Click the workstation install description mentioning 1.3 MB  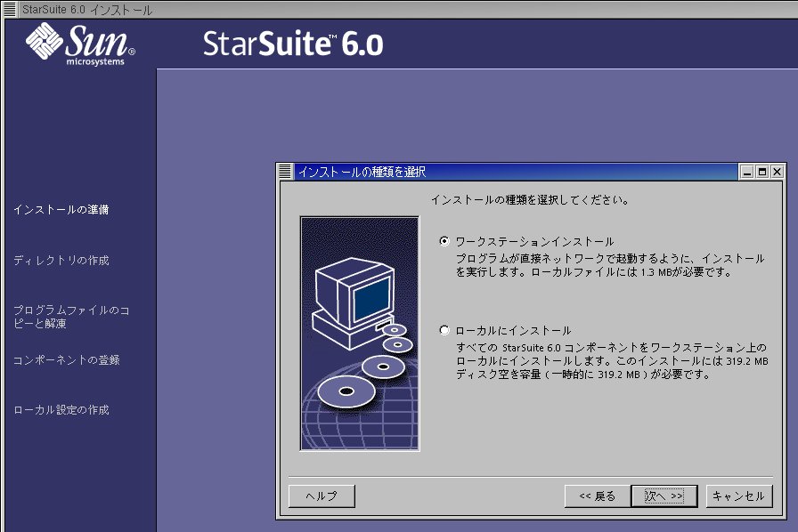coord(610,265)
